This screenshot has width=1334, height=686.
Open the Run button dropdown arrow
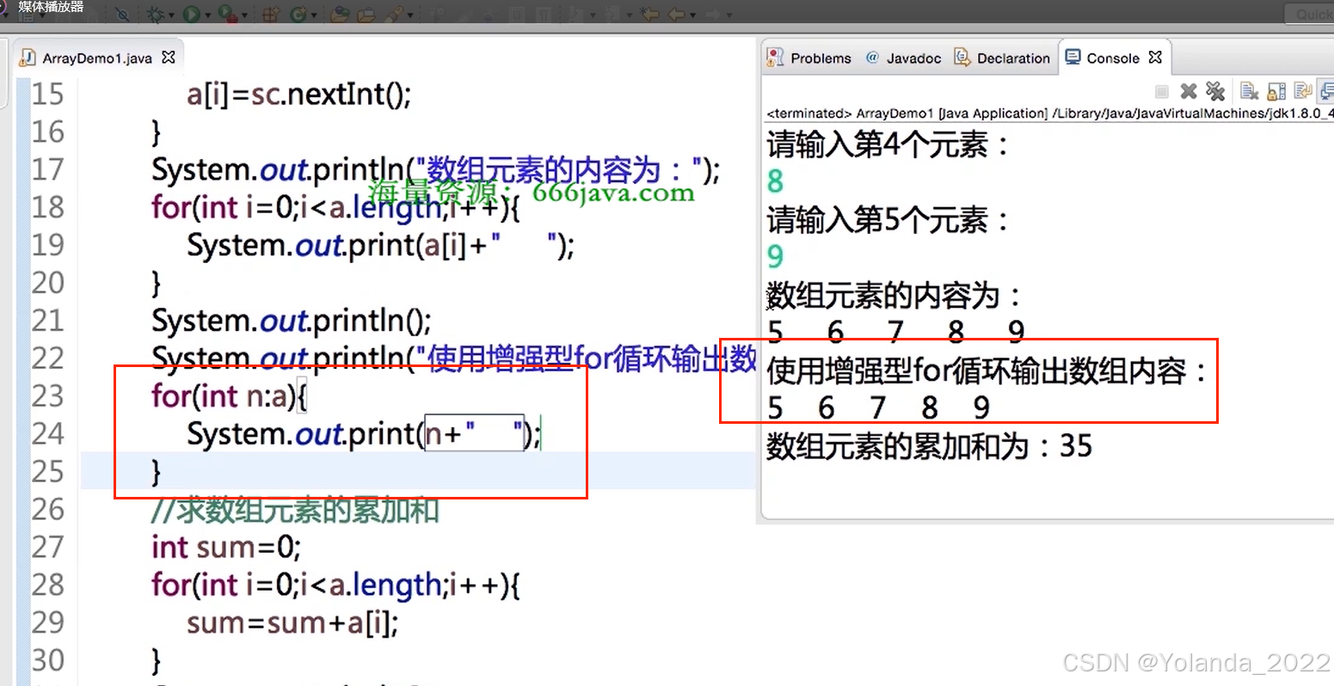pyautogui.click(x=207, y=14)
